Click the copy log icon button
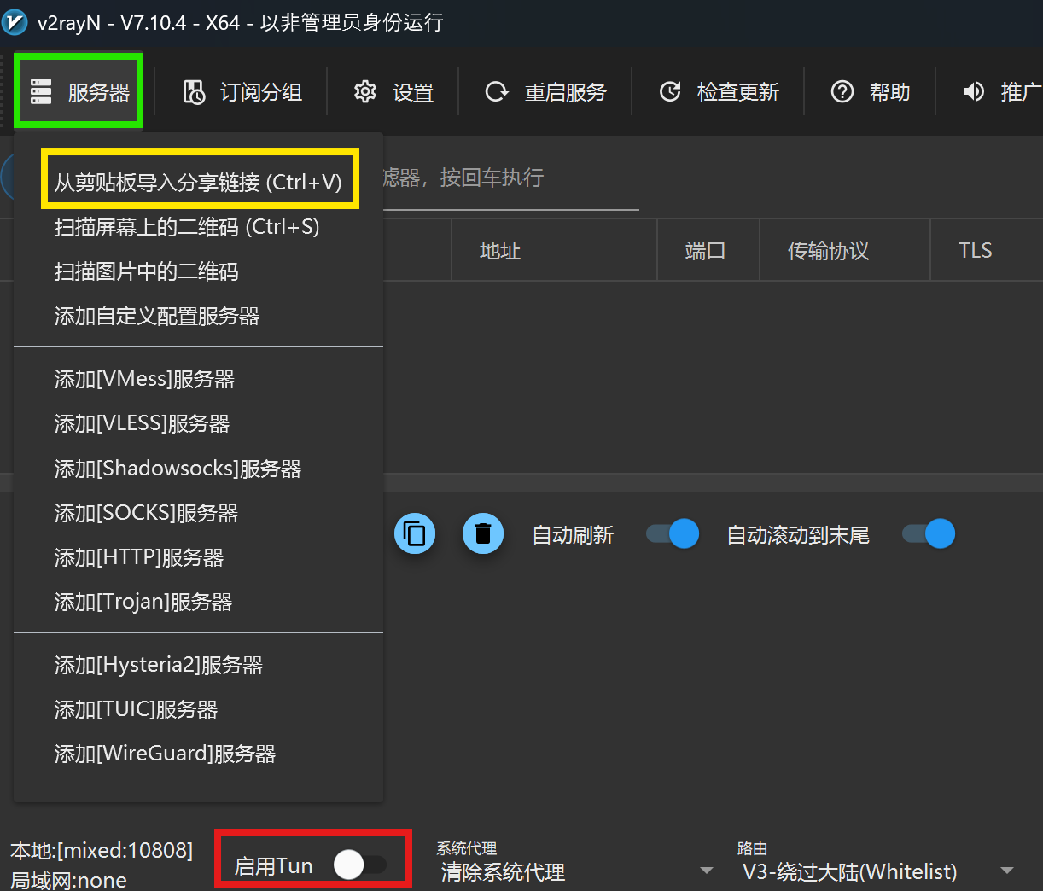Image resolution: width=1043 pixels, height=891 pixels. click(x=415, y=533)
